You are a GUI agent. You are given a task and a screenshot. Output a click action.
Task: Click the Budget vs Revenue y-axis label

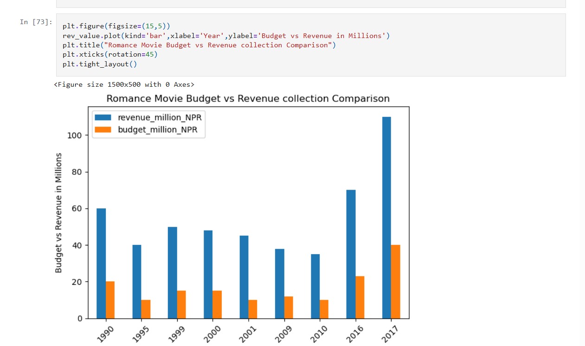[x=58, y=213]
